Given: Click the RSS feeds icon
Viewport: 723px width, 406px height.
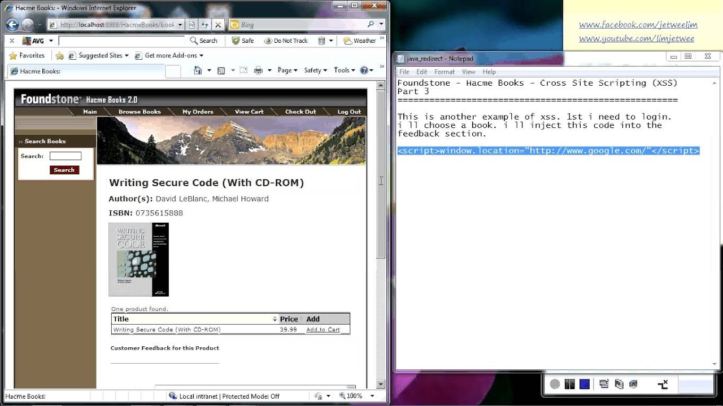Looking at the screenshot, I should point(221,70).
